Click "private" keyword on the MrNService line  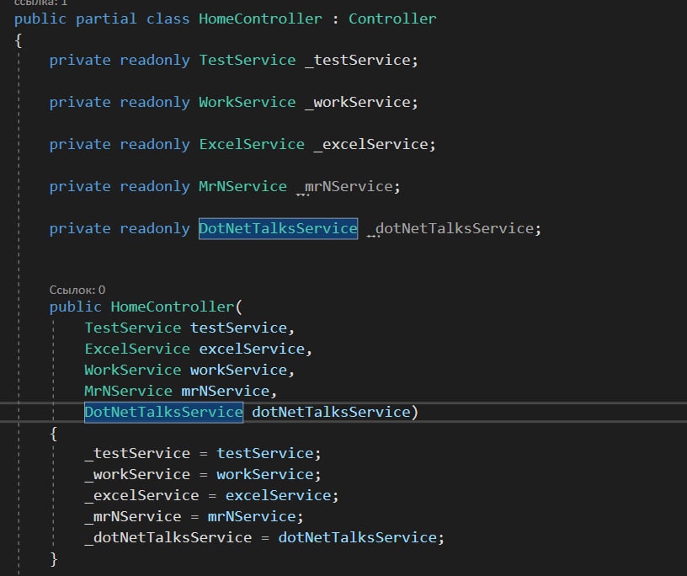[80, 187]
